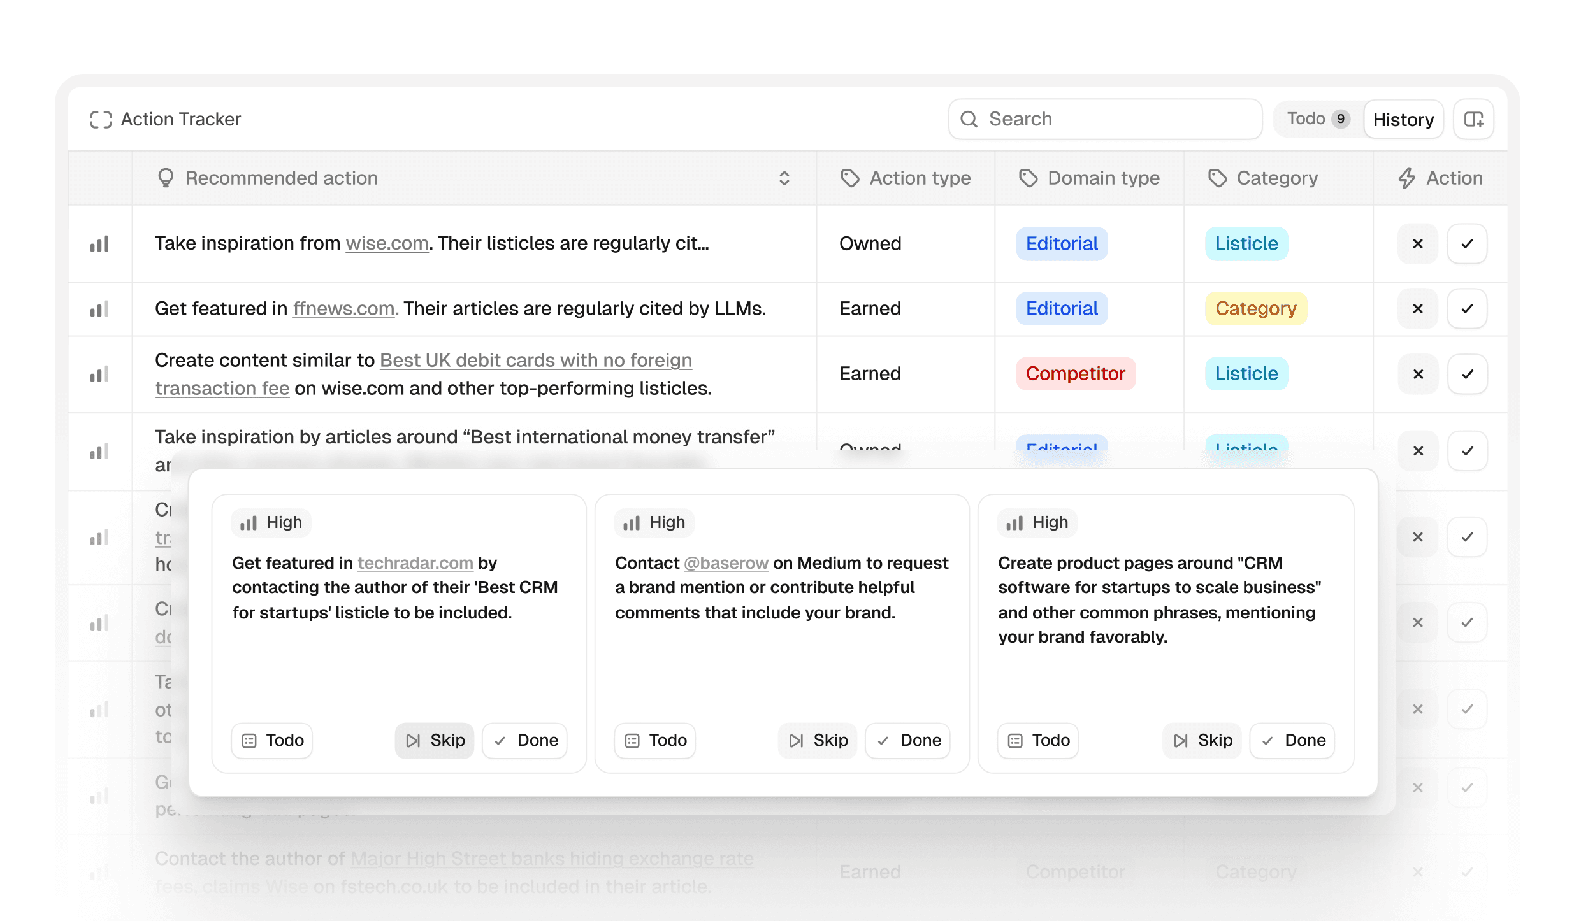This screenshot has height=921, width=1574.
Task: Click the lightning Action column header icon
Action: (1406, 178)
